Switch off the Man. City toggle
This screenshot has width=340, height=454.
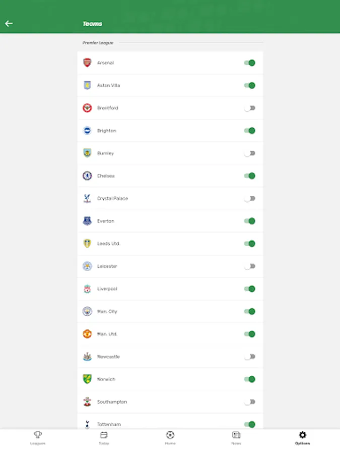click(250, 311)
